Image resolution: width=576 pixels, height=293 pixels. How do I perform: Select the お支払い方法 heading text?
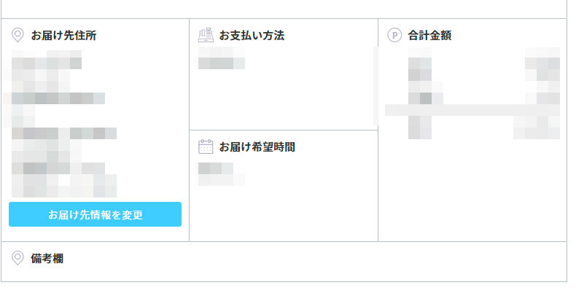pos(252,36)
